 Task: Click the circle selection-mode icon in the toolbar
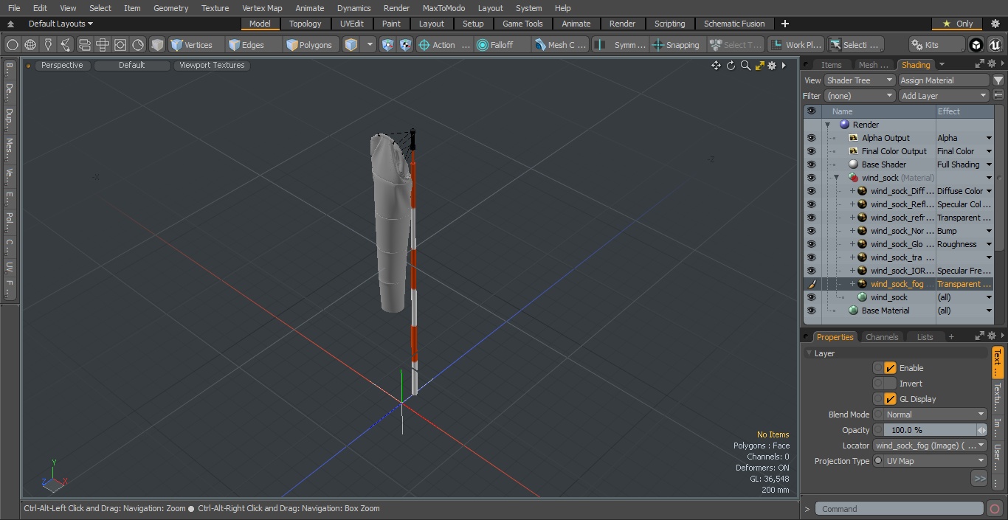[13, 45]
